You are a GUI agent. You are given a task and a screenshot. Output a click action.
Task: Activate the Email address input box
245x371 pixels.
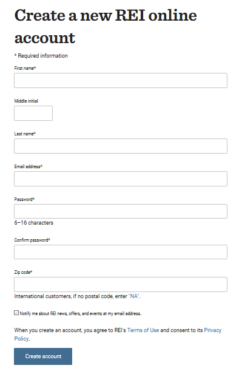click(x=121, y=179)
